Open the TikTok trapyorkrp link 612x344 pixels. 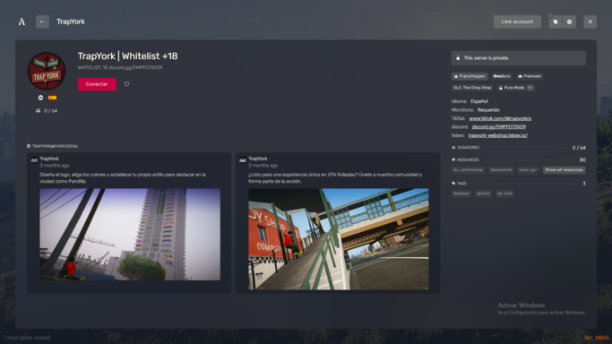(500, 118)
